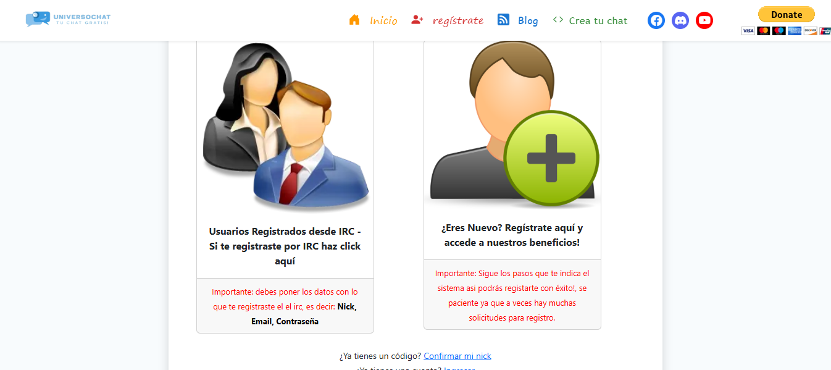Click the ¿Eres Nuevo? Regístrate aquí heading
The width and height of the screenshot is (831, 370).
tap(512, 235)
